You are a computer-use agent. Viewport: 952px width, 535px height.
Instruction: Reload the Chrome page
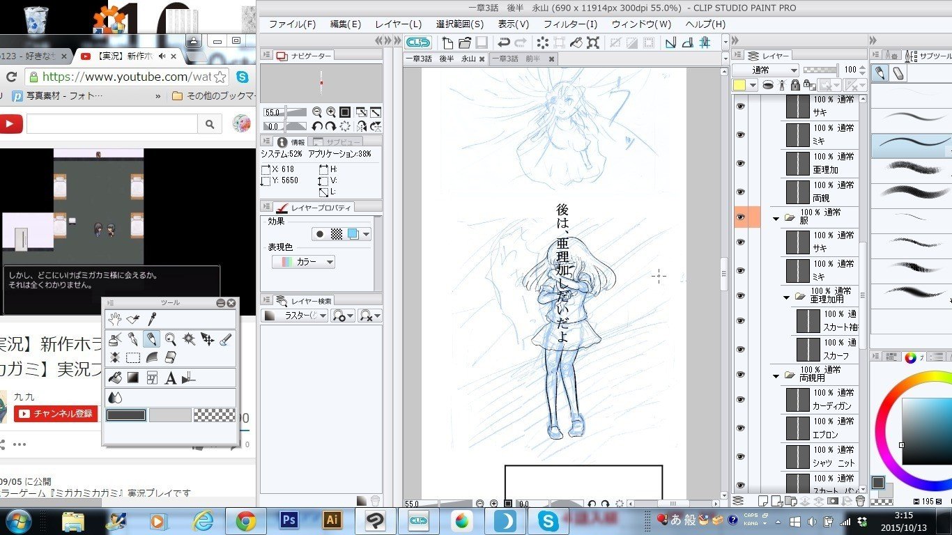pyautogui.click(x=12, y=77)
